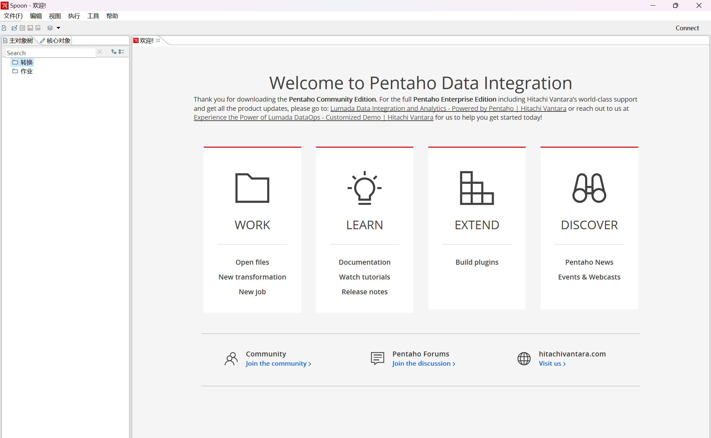
Task: Open the perspectives dropdown arrow
Action: (x=59, y=28)
